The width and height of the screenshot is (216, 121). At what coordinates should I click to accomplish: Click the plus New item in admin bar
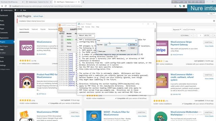(23, 10)
